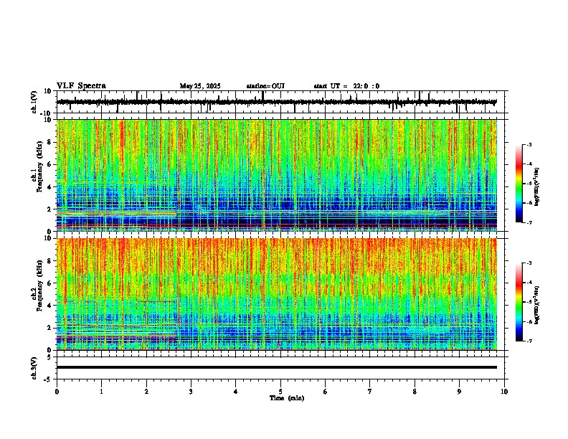The image size is (568, 439).
Task: Click time axis tick label "9"
Action: (459, 392)
